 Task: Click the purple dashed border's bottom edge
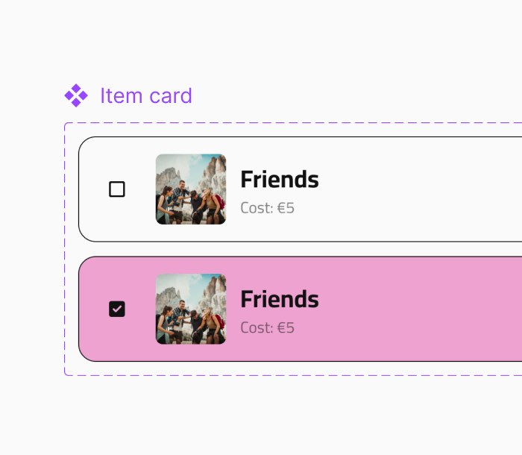298,375
